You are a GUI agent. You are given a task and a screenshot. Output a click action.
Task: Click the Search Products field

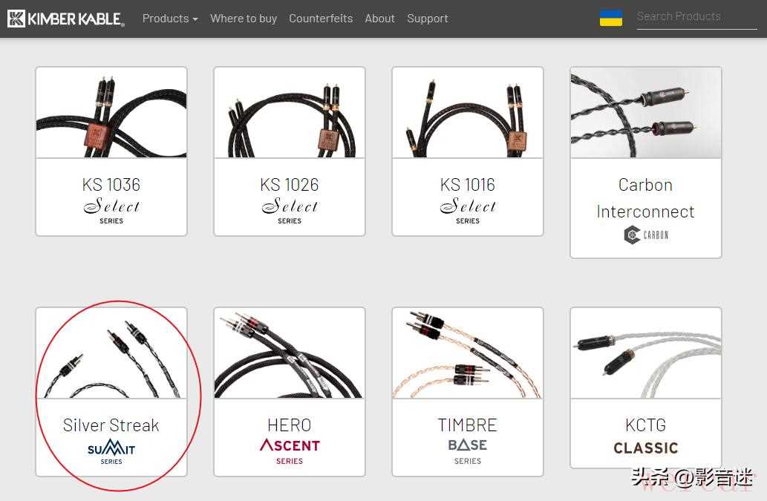(x=696, y=17)
